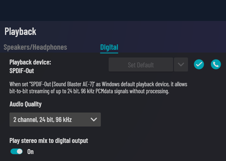Click the teal phone communication device icon

pos(216,64)
